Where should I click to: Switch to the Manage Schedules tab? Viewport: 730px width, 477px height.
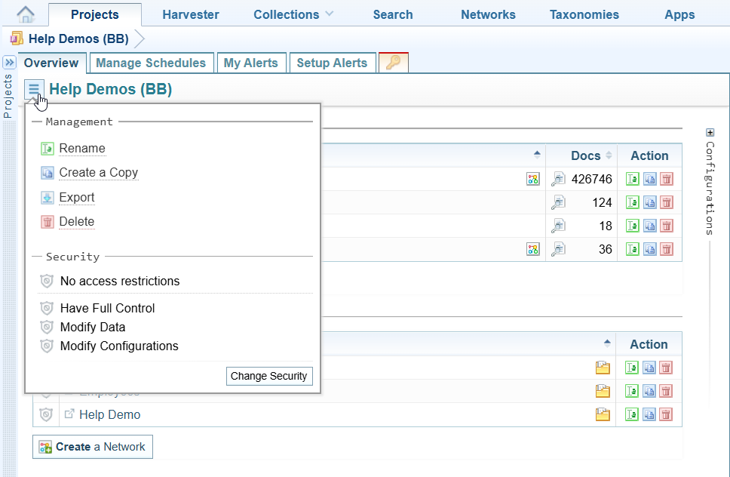point(151,63)
